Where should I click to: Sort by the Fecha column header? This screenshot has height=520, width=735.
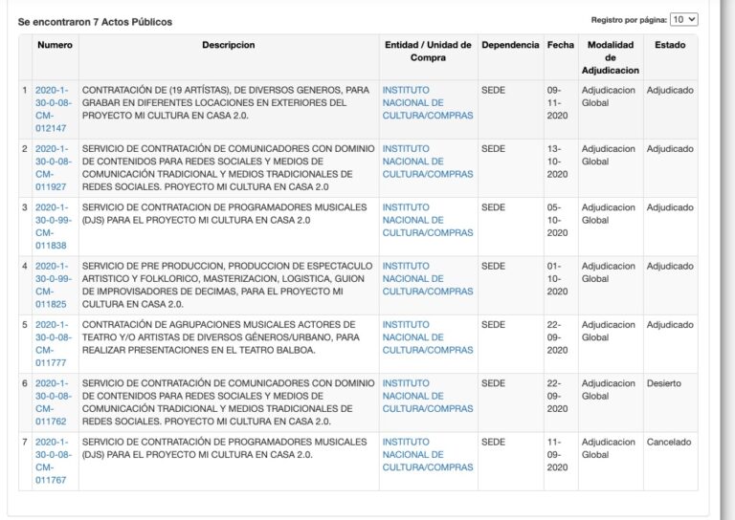tap(560, 45)
